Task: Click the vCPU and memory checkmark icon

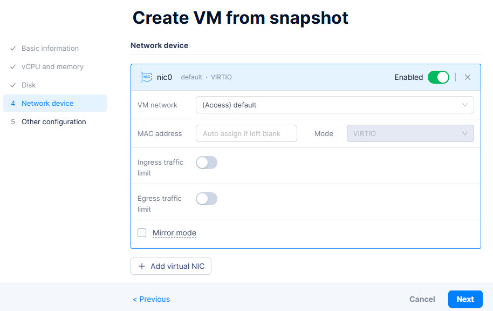Action: tap(13, 67)
